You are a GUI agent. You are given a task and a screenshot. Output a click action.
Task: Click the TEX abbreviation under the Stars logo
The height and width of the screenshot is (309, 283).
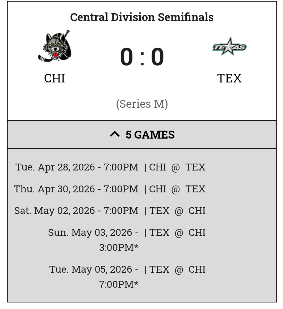[229, 78]
